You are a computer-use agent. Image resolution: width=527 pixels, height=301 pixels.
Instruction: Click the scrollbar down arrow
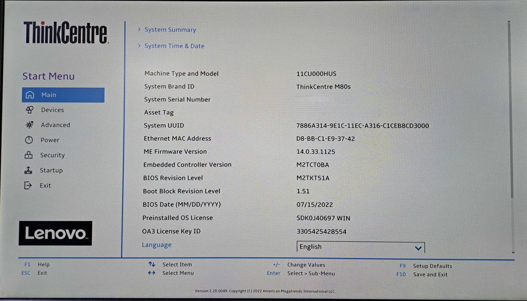click(513, 252)
